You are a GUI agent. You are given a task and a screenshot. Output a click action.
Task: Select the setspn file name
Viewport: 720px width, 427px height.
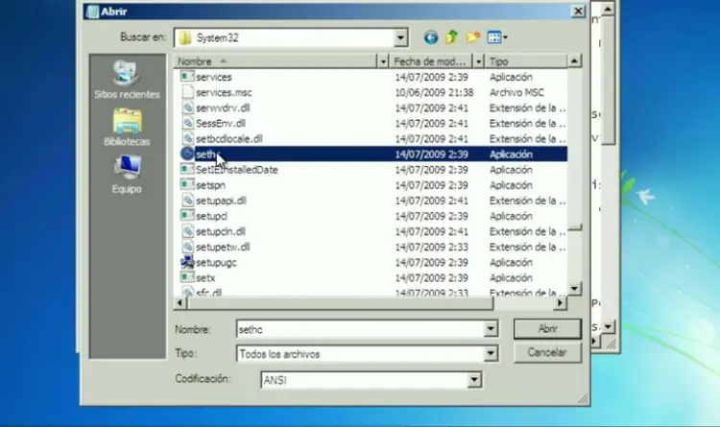click(x=210, y=185)
